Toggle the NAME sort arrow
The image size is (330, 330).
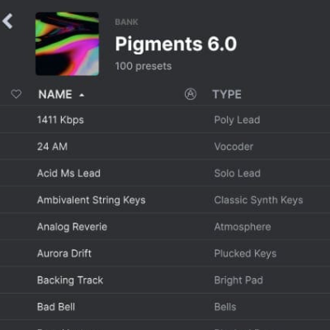click(82, 95)
